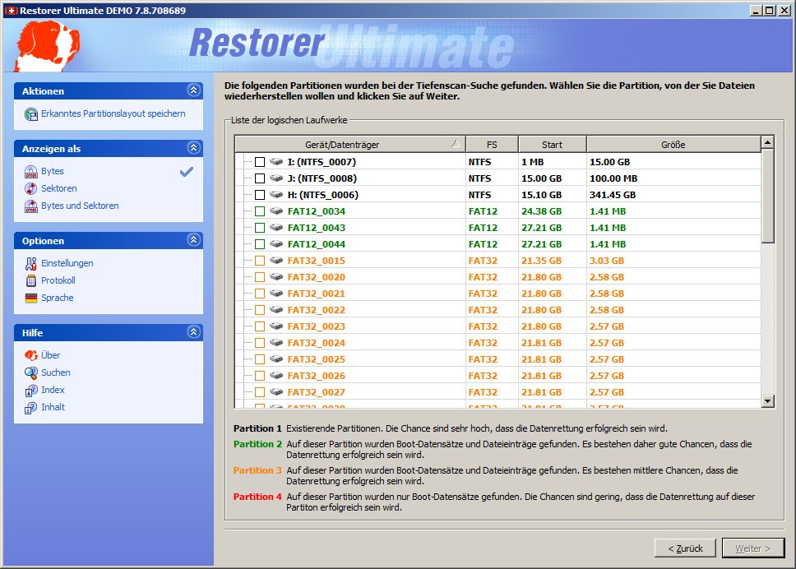The height and width of the screenshot is (569, 796).
Task: Click the Protokoll log icon
Action: point(31,280)
